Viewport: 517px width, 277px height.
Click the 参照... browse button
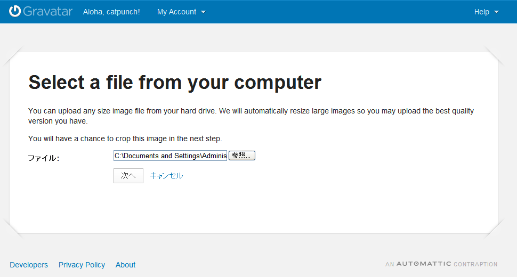[241, 156]
